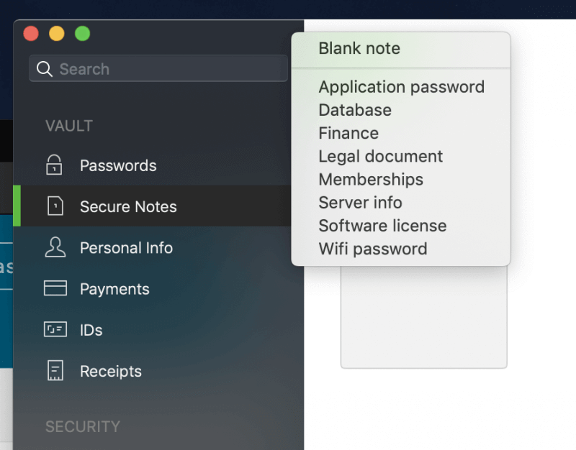Image resolution: width=576 pixels, height=450 pixels.
Task: Go to Personal Info in the vault
Action: (x=126, y=248)
